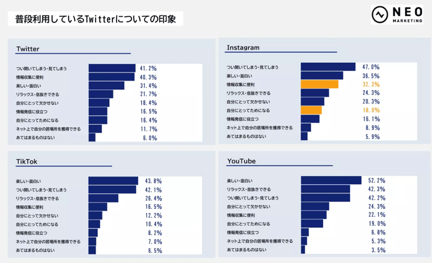The image size is (432, 263).
Task: Select the Twitter chart heading
Action: pyautogui.click(x=28, y=49)
